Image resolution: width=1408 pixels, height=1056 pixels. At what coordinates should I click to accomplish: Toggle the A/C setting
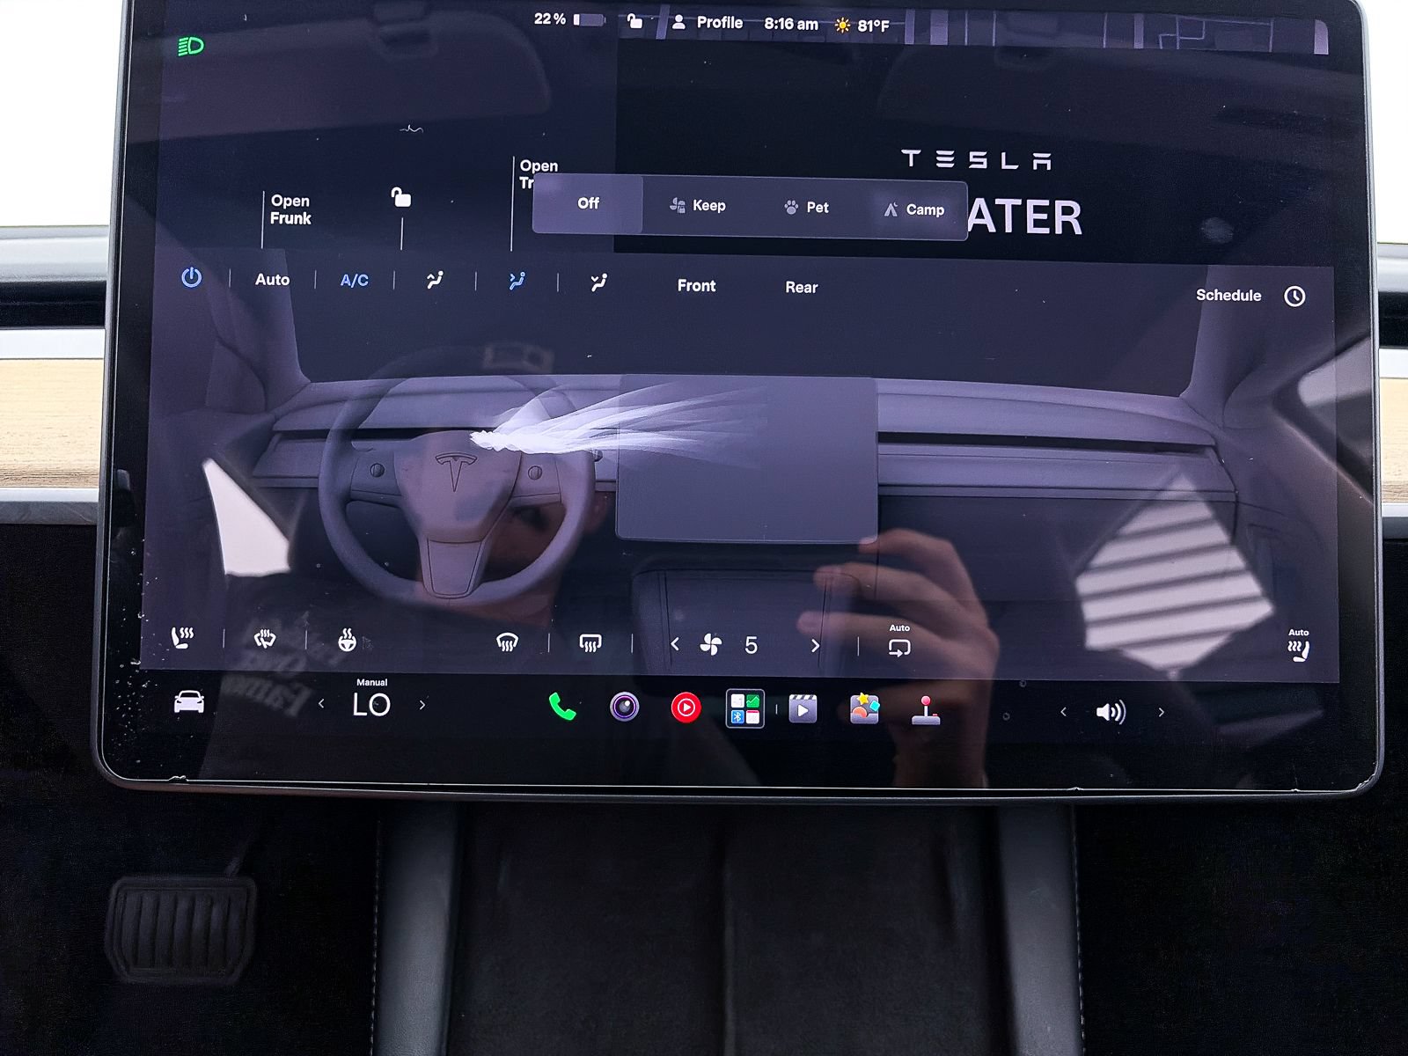coord(354,281)
